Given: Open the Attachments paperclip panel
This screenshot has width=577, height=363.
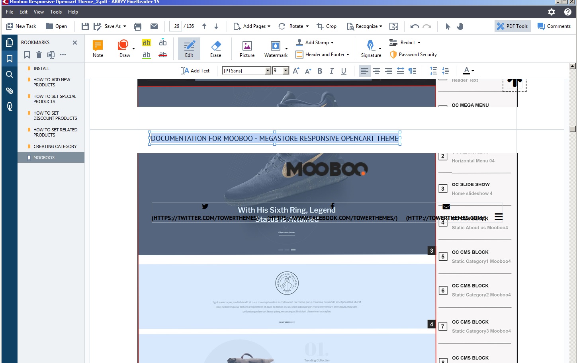Looking at the screenshot, I should [x=10, y=91].
